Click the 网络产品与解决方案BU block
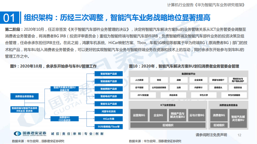The image size is (257, 144). point(177,115)
